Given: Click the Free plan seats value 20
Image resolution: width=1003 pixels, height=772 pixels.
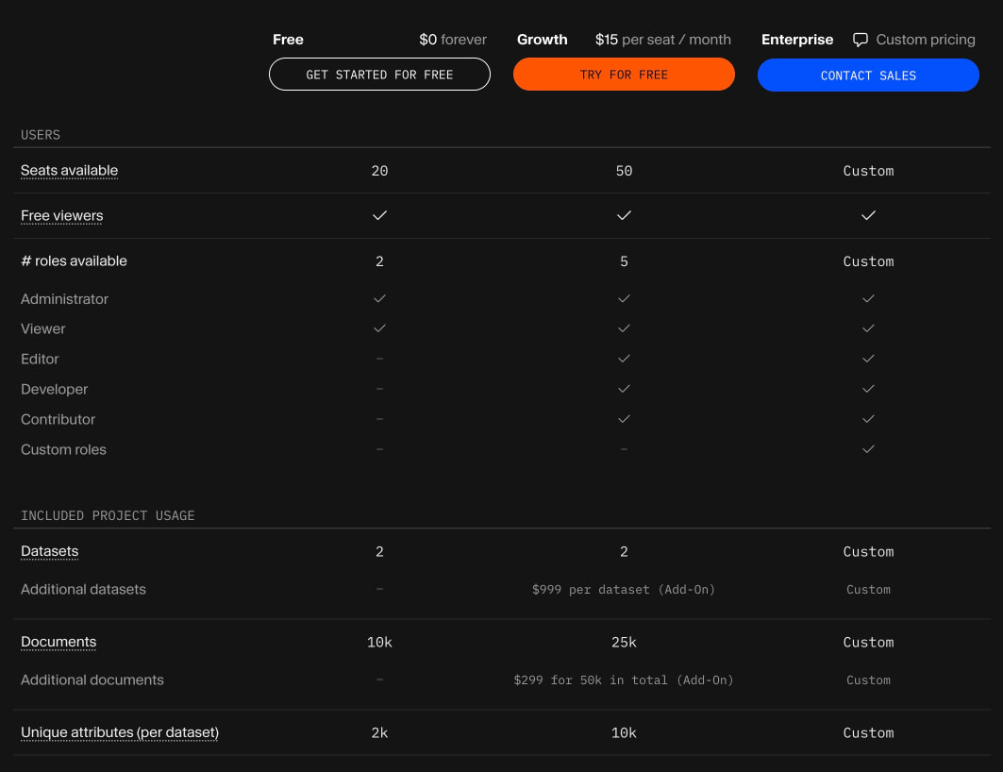Looking at the screenshot, I should [x=379, y=171].
